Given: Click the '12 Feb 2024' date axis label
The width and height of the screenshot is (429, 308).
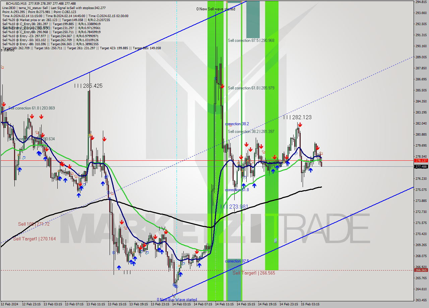Looking at the screenshot, I should pos(10,304).
